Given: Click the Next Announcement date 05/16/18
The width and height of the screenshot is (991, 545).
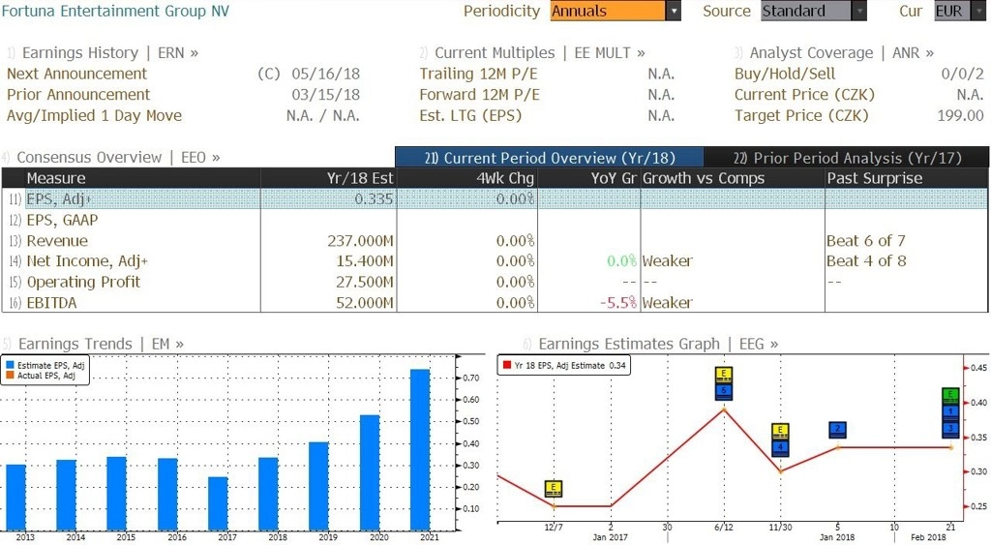Looking at the screenshot, I should pyautogui.click(x=325, y=74).
